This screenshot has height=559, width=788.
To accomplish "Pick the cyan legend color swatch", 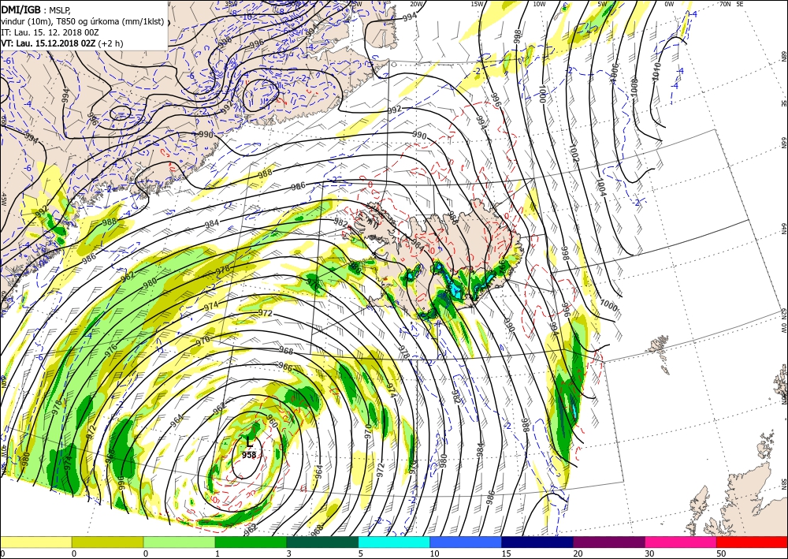I will (394, 542).
